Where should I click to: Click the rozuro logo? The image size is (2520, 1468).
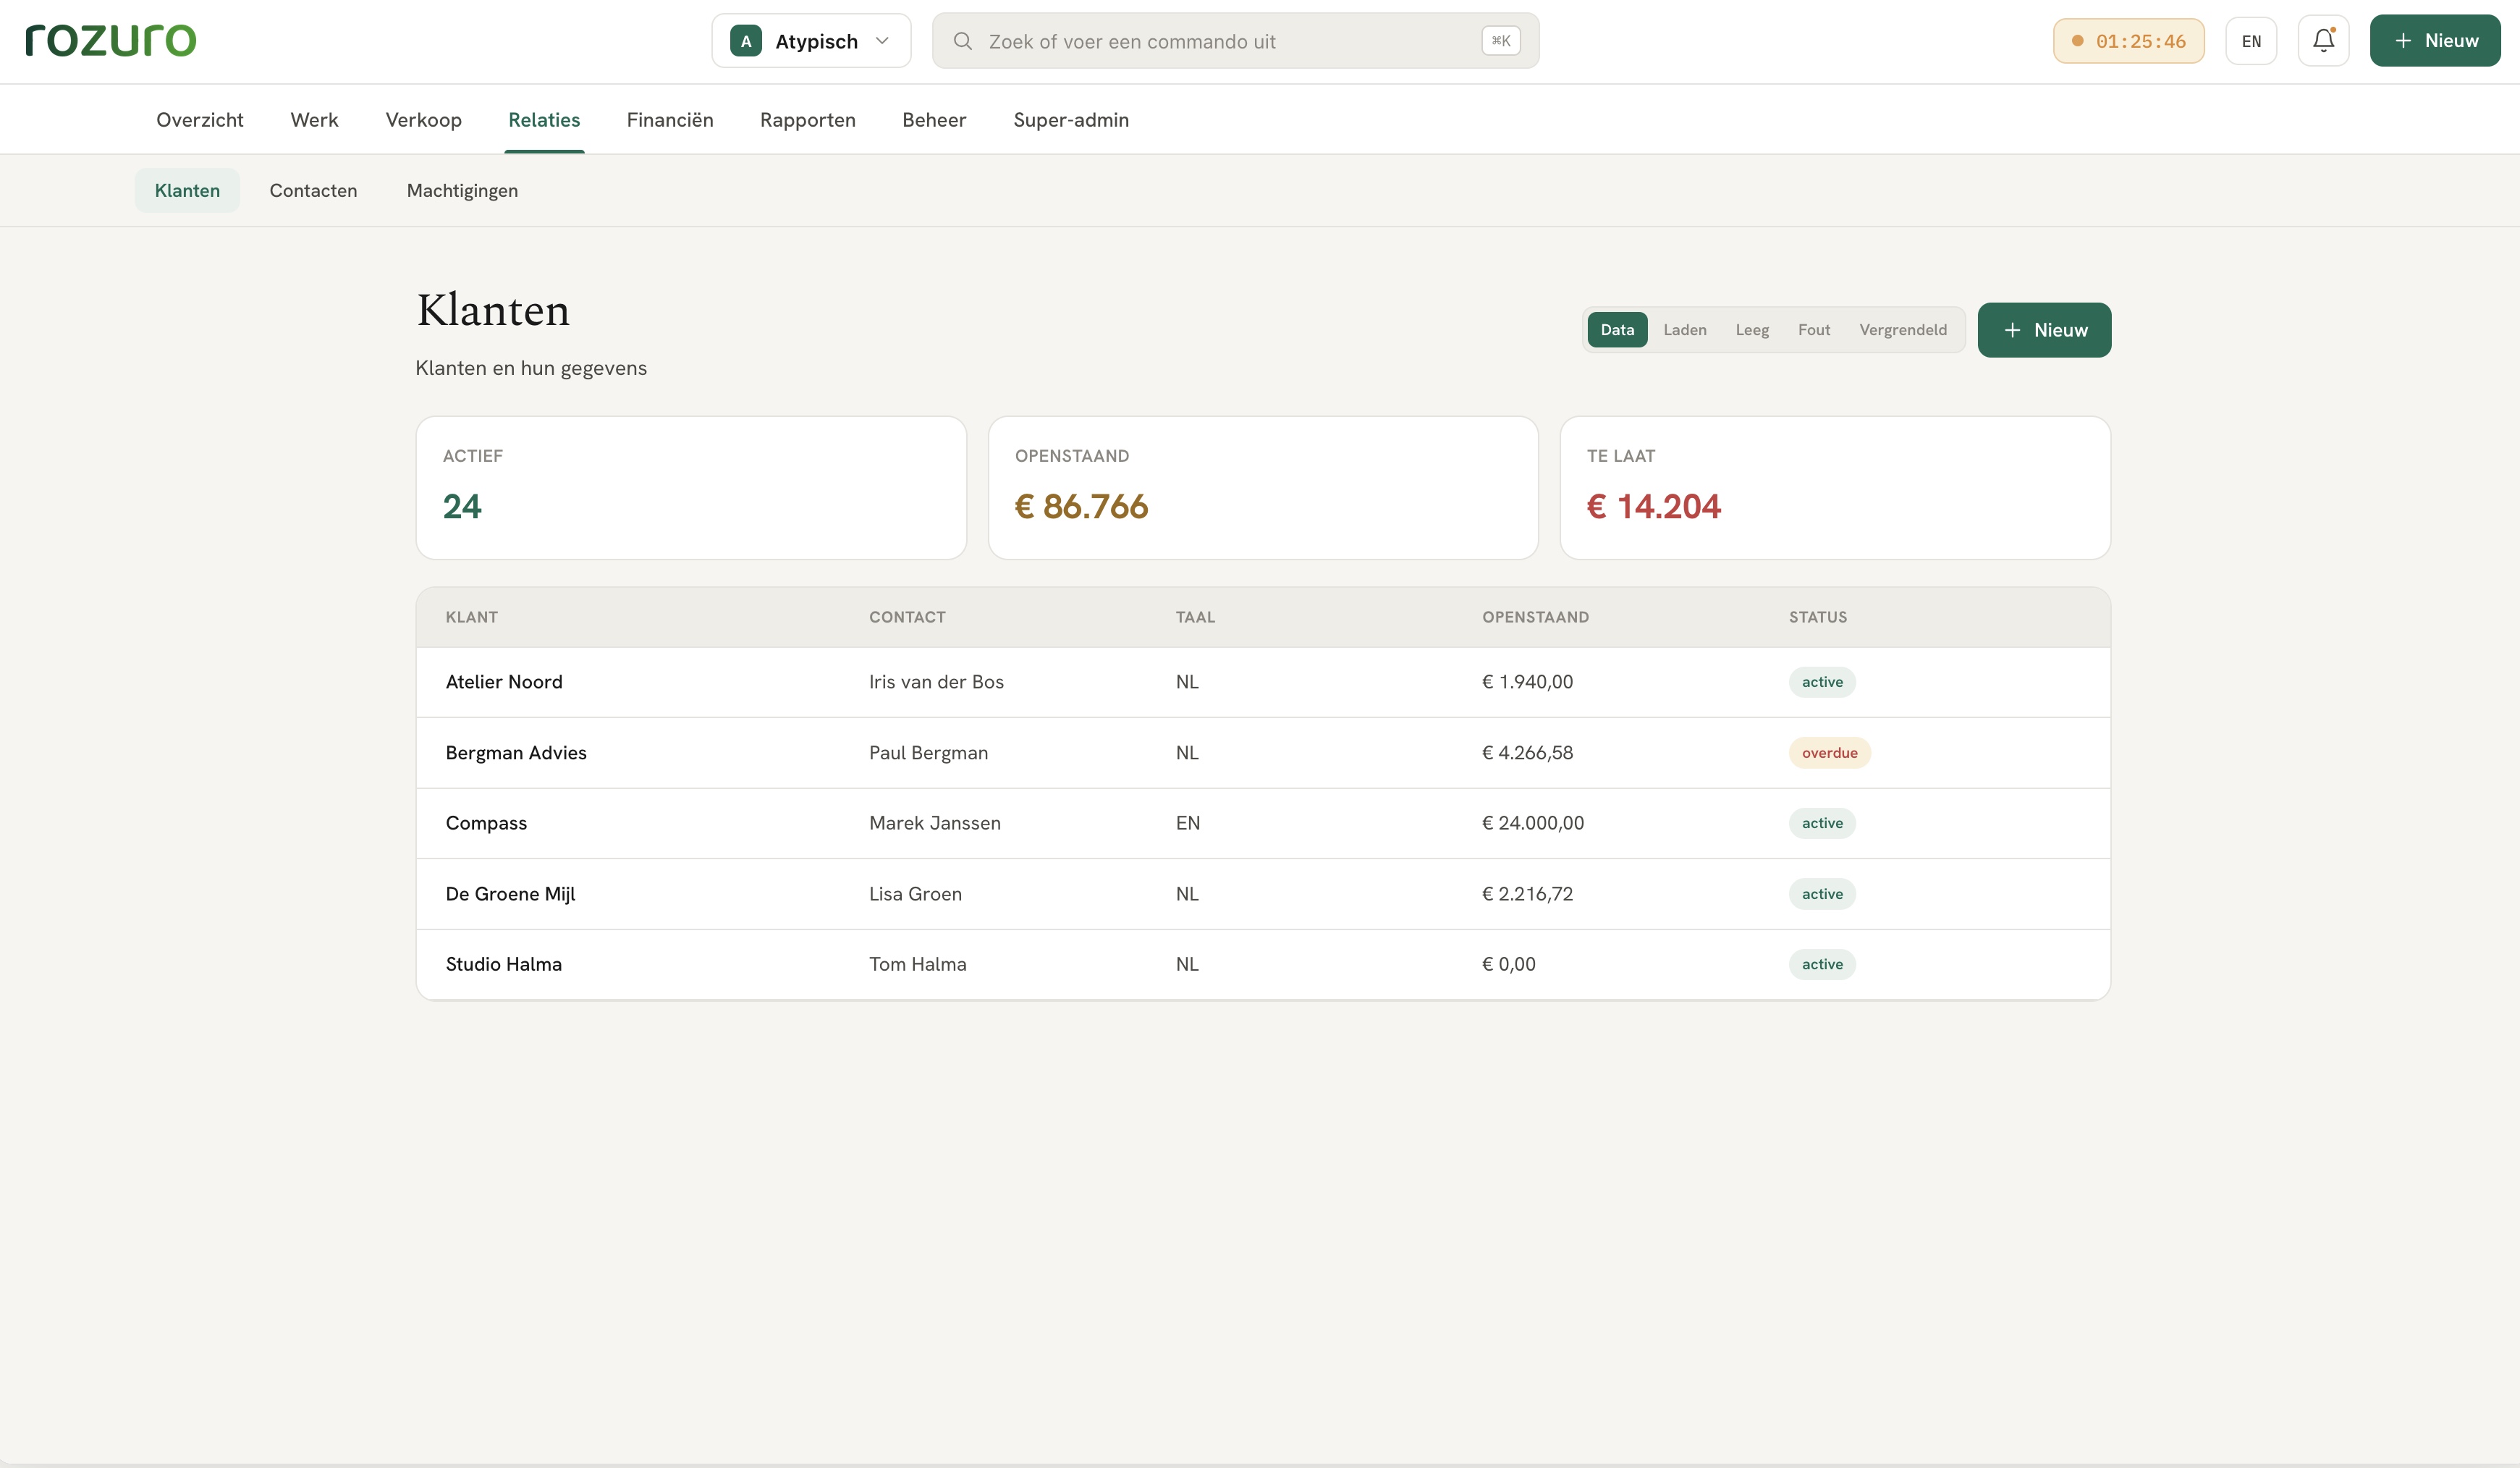pos(110,40)
